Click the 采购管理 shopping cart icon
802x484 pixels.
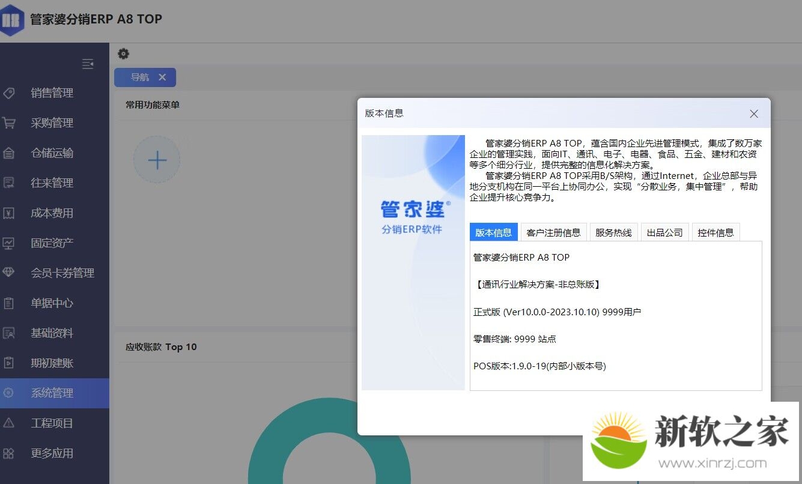pos(8,123)
